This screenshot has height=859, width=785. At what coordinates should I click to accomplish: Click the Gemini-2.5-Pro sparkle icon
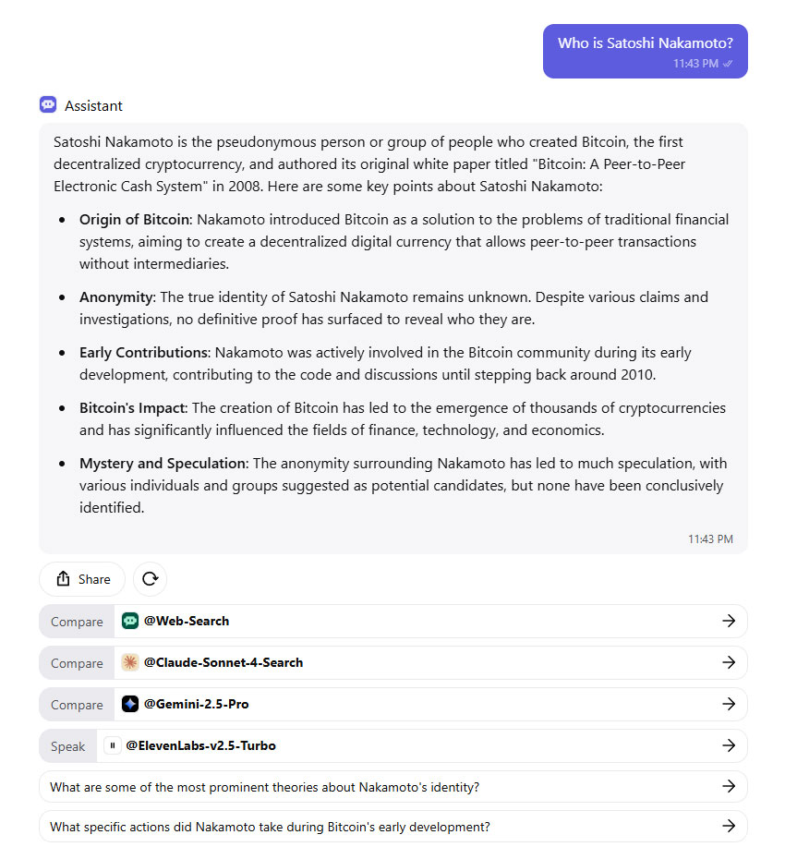point(130,704)
